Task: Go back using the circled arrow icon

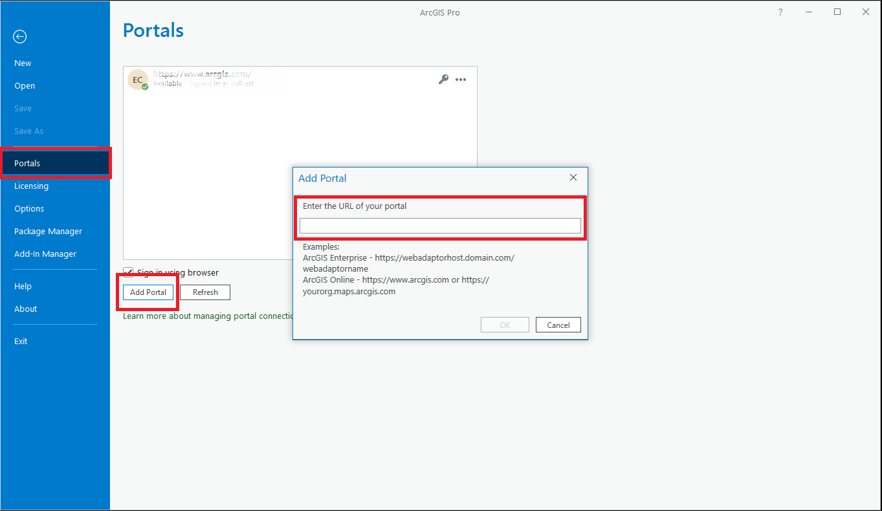Action: (x=20, y=37)
